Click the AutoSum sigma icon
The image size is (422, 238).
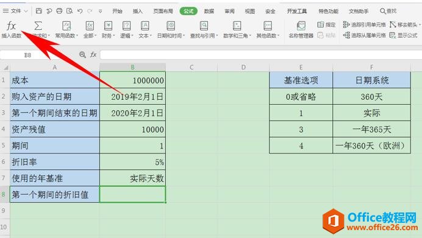38,26
